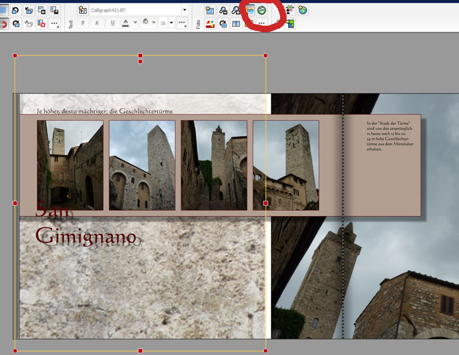Toggle the grid display button

pyautogui.click(x=3, y=10)
